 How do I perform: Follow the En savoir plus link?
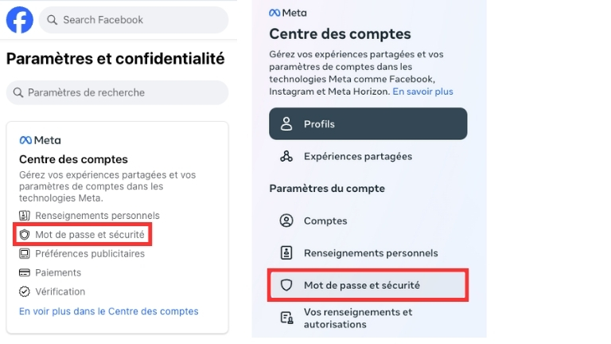pos(422,92)
